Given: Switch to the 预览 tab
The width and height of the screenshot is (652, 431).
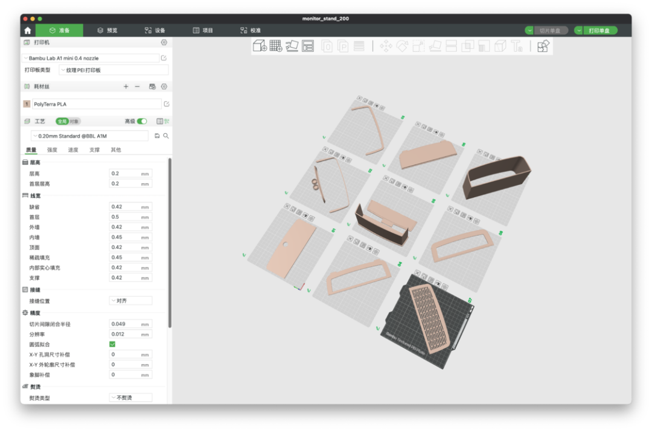Looking at the screenshot, I should (x=107, y=30).
